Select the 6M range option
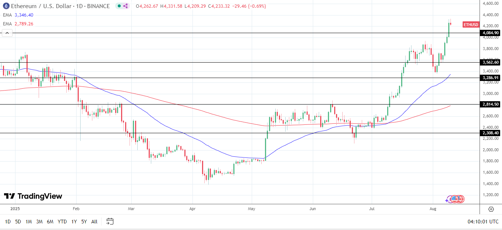Screen dimensions: 502x230 51,222
